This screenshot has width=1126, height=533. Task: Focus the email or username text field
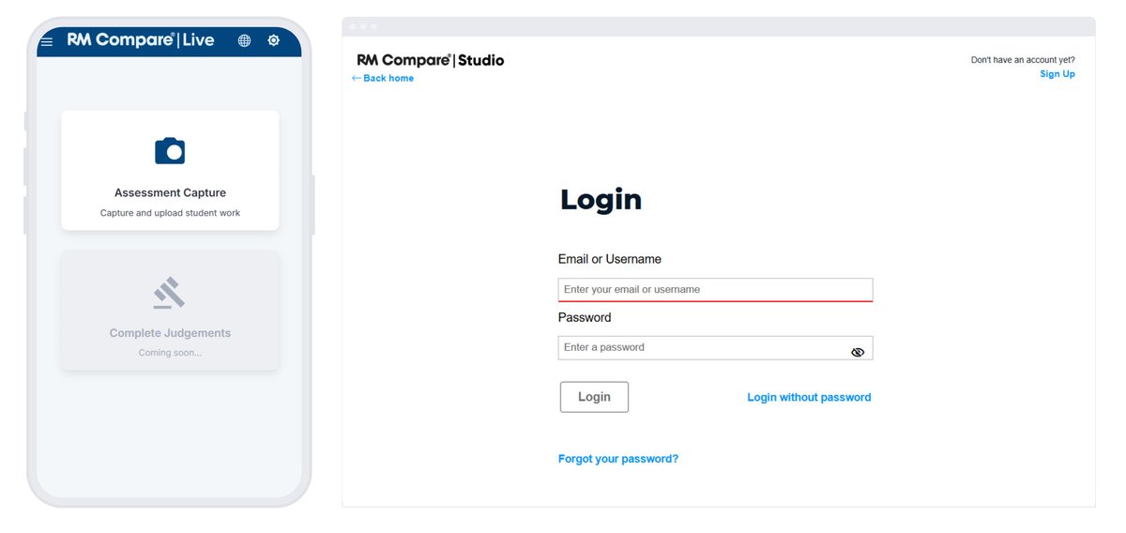tap(715, 289)
